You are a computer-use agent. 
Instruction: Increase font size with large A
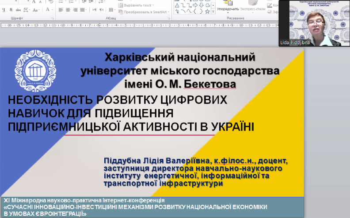(34, 2)
